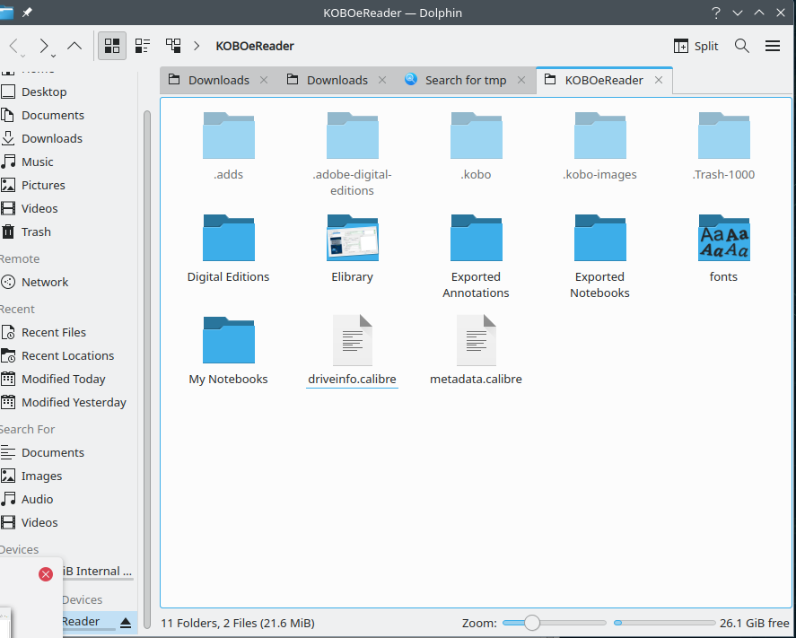Click the sidebar vertical scrollbar
This screenshot has height=638, width=796.
[147, 370]
